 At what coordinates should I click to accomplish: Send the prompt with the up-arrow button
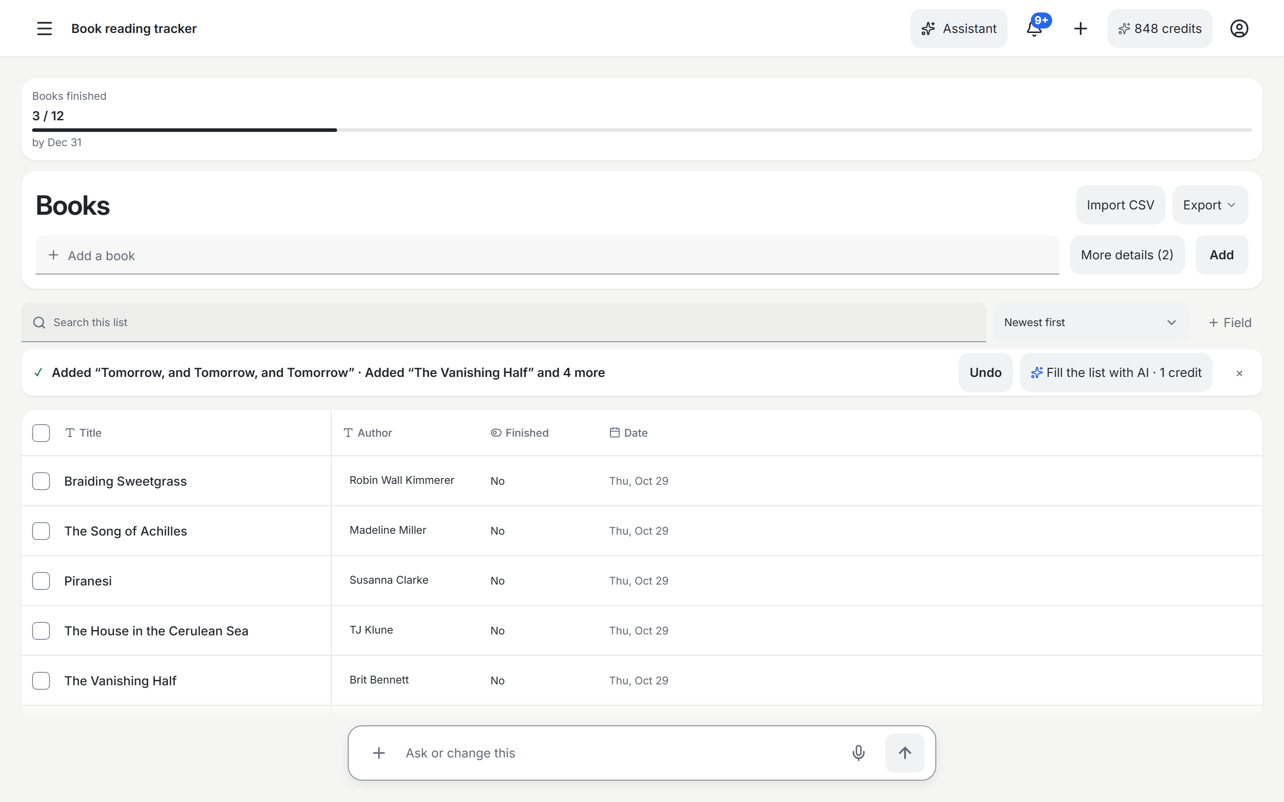pos(905,753)
